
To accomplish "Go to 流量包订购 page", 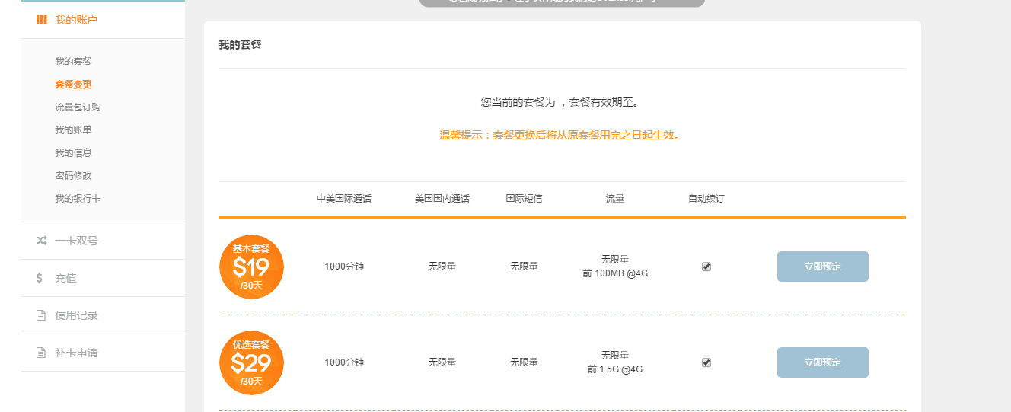I will coord(78,107).
